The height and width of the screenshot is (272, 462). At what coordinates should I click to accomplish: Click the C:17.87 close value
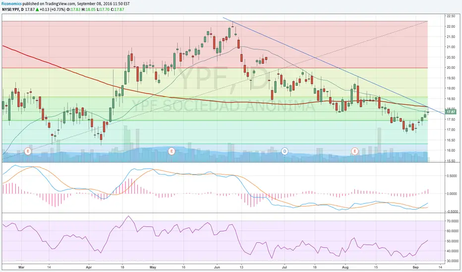(x=117, y=9)
